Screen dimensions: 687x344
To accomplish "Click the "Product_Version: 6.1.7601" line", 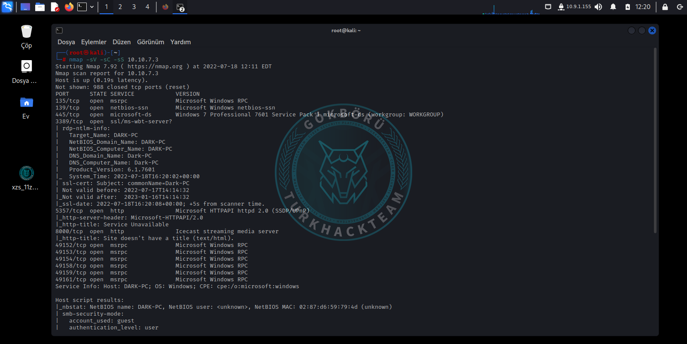I will [x=112, y=170].
